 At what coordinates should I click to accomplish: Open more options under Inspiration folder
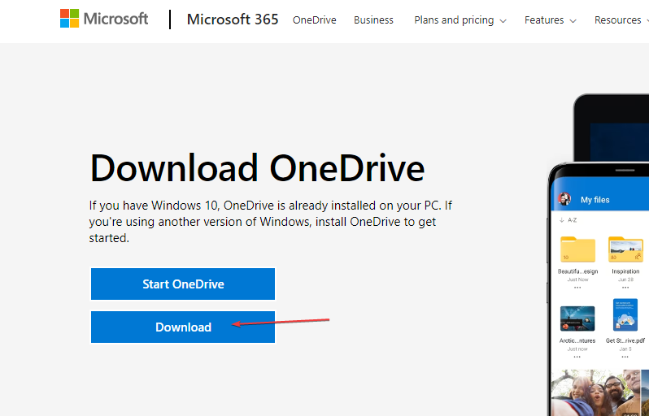(x=625, y=288)
